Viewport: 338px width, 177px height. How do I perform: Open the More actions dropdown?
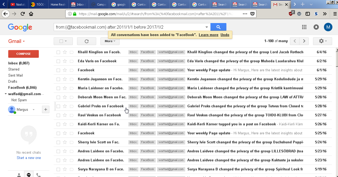point(110,41)
